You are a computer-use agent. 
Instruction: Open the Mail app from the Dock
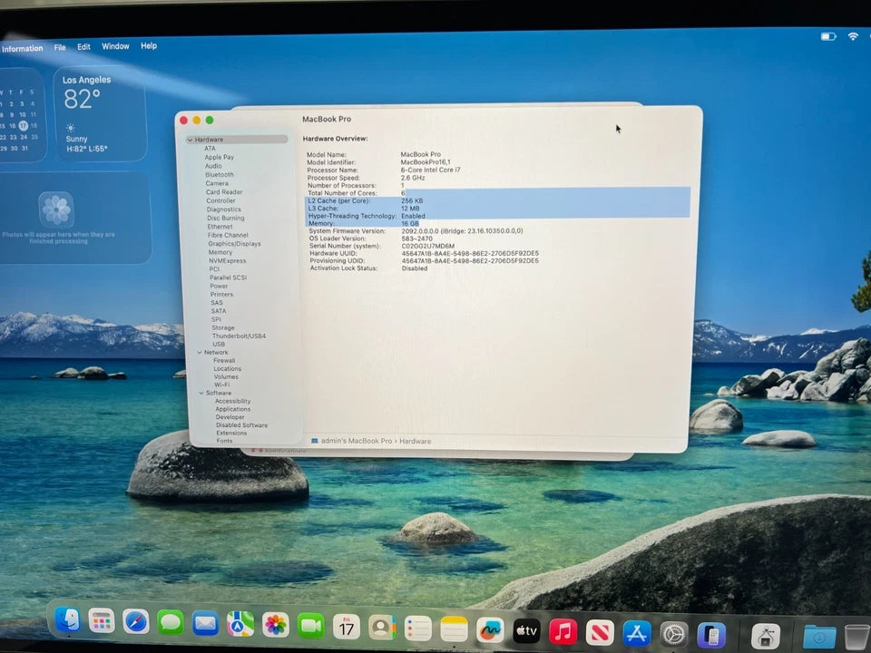(x=205, y=626)
